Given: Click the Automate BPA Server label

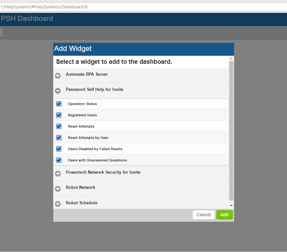Looking at the screenshot, I should coord(87,74).
